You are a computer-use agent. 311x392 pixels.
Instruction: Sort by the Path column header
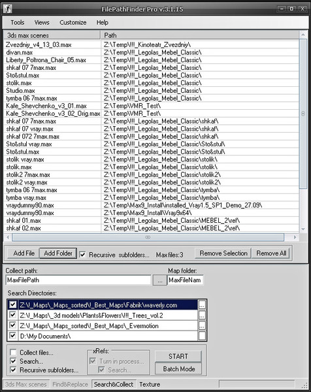pyautogui.click(x=200, y=35)
